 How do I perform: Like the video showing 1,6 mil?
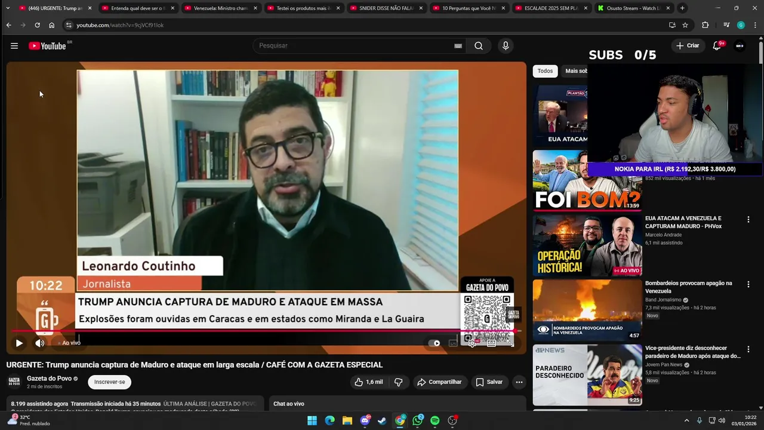click(x=368, y=382)
